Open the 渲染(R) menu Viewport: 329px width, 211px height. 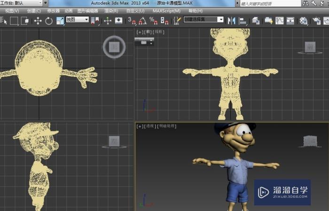pos(111,11)
